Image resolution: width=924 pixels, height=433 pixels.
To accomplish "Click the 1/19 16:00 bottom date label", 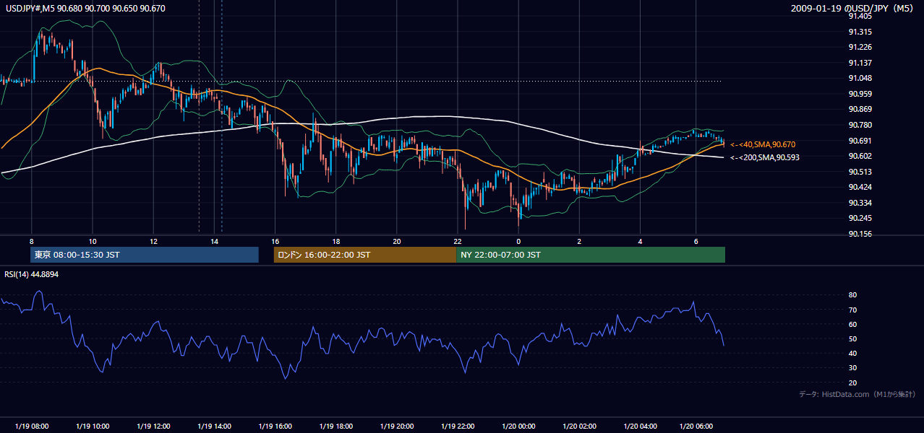I will (x=275, y=427).
